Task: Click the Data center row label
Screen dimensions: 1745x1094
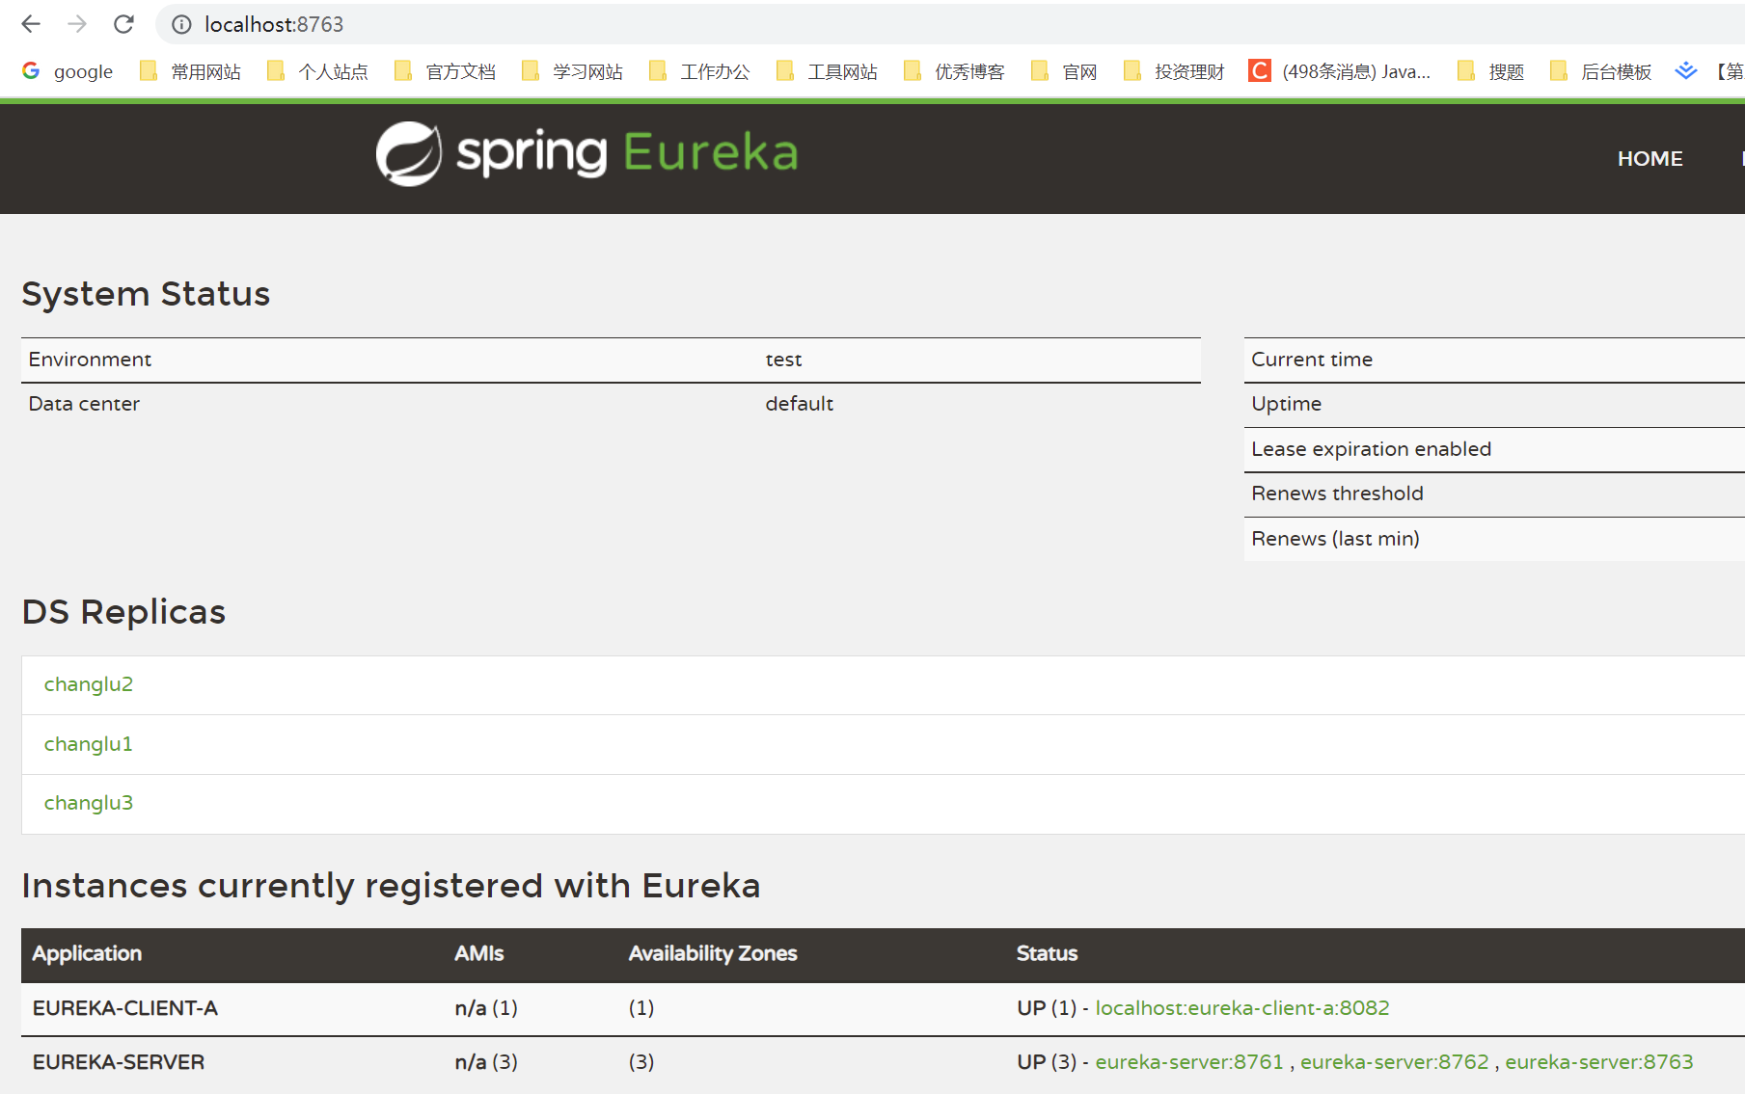Action: point(84,404)
